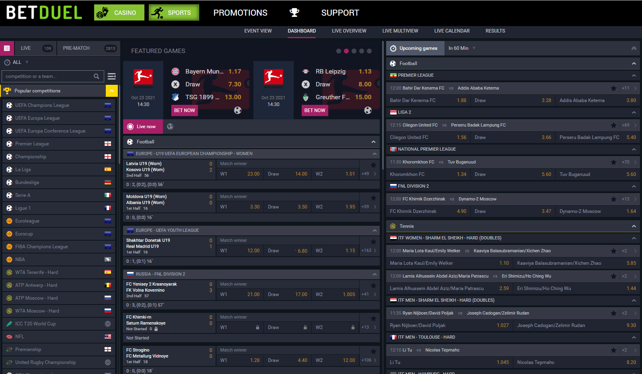Star the Bahir Dar Kenema FC match
The width and height of the screenshot is (642, 374).
click(x=613, y=88)
